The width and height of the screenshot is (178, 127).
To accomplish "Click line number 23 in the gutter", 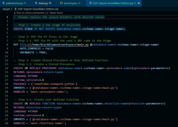I will click(6, 103).
